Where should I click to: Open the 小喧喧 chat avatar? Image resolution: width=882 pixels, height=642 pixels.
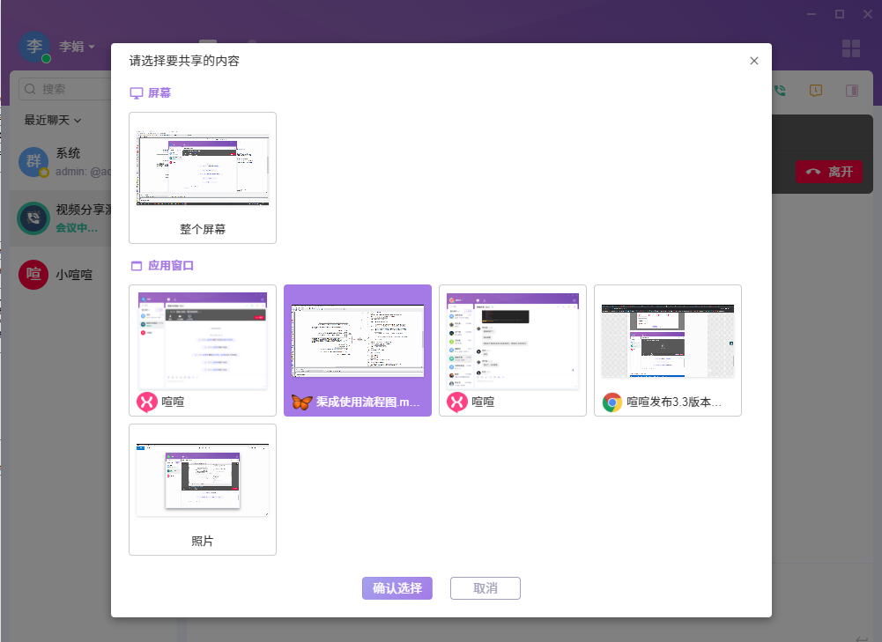point(33,275)
